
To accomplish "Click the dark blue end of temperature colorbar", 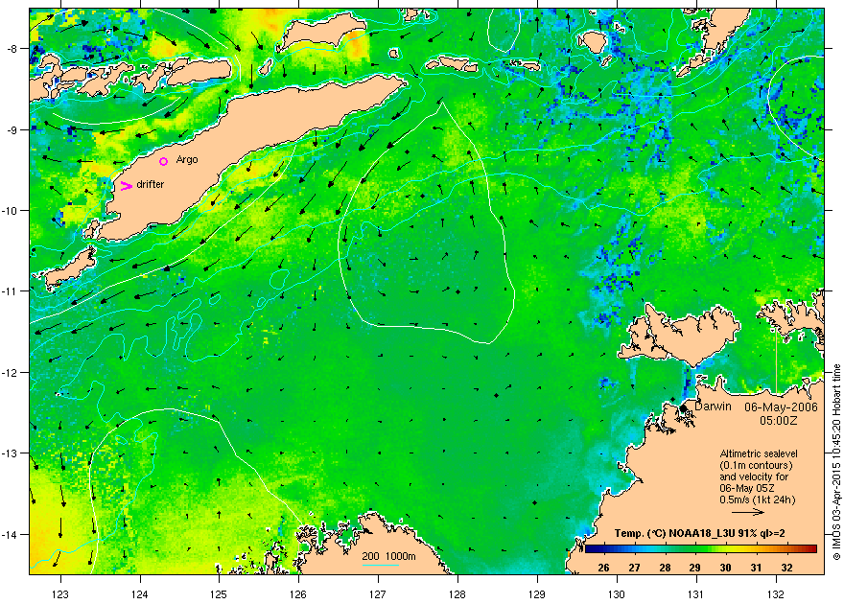I will click(x=591, y=548).
